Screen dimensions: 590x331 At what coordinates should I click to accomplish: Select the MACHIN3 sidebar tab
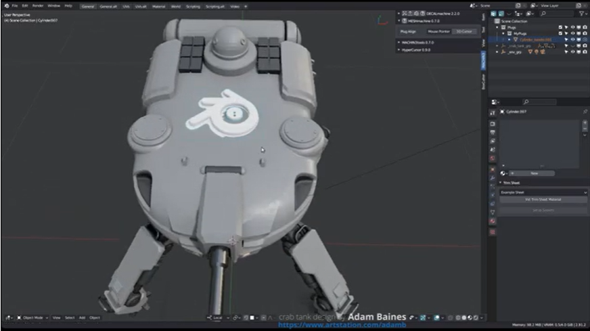pyautogui.click(x=484, y=61)
